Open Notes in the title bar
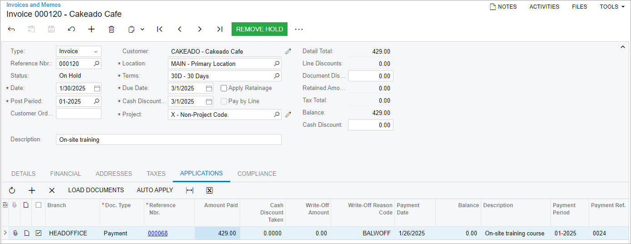The height and width of the screenshot is (244, 631). pos(503,7)
